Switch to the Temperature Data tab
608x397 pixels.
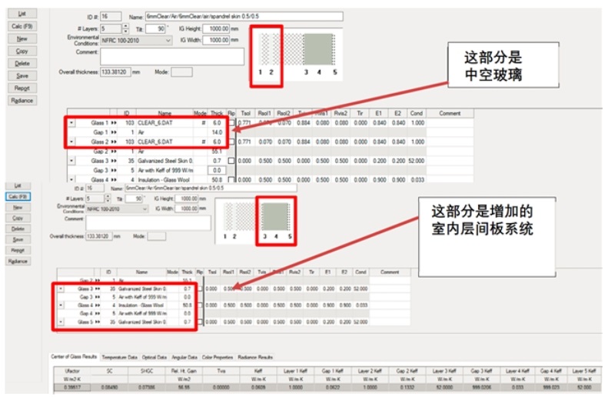pyautogui.click(x=119, y=357)
